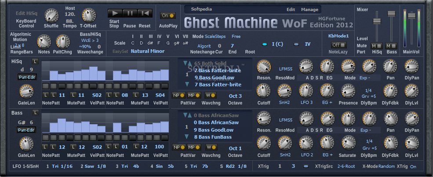Click the HiSq GateLen knob
433x177 pixels.
point(26,92)
